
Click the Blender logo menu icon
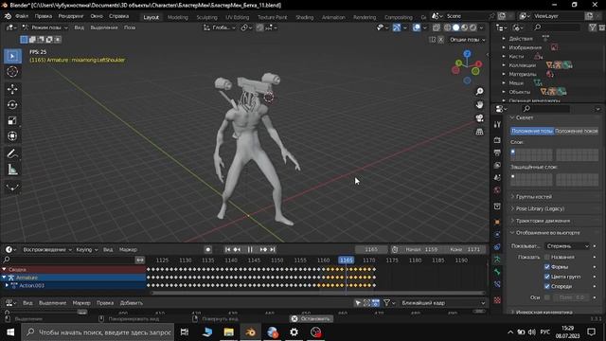coord(8,16)
